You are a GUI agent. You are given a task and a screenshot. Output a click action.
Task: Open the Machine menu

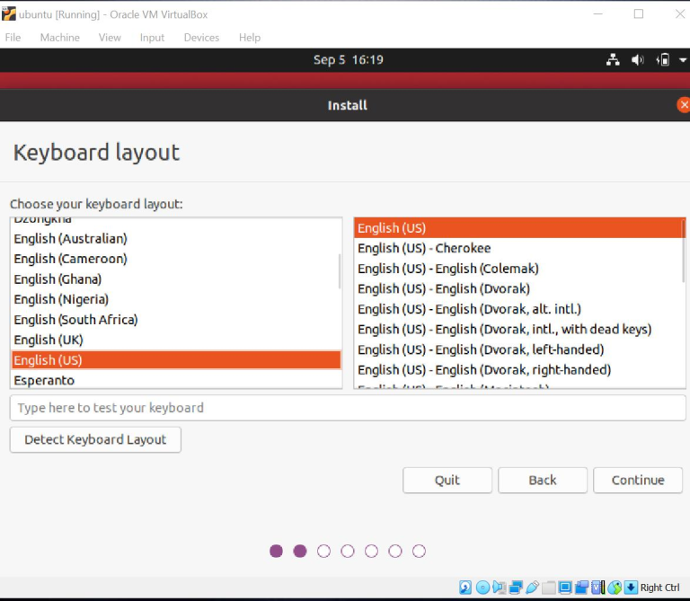pyautogui.click(x=59, y=38)
